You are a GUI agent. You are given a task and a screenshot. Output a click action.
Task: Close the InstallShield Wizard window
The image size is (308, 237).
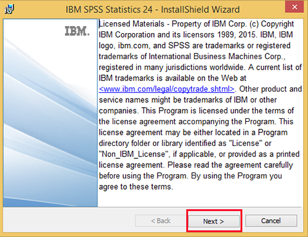294,7
